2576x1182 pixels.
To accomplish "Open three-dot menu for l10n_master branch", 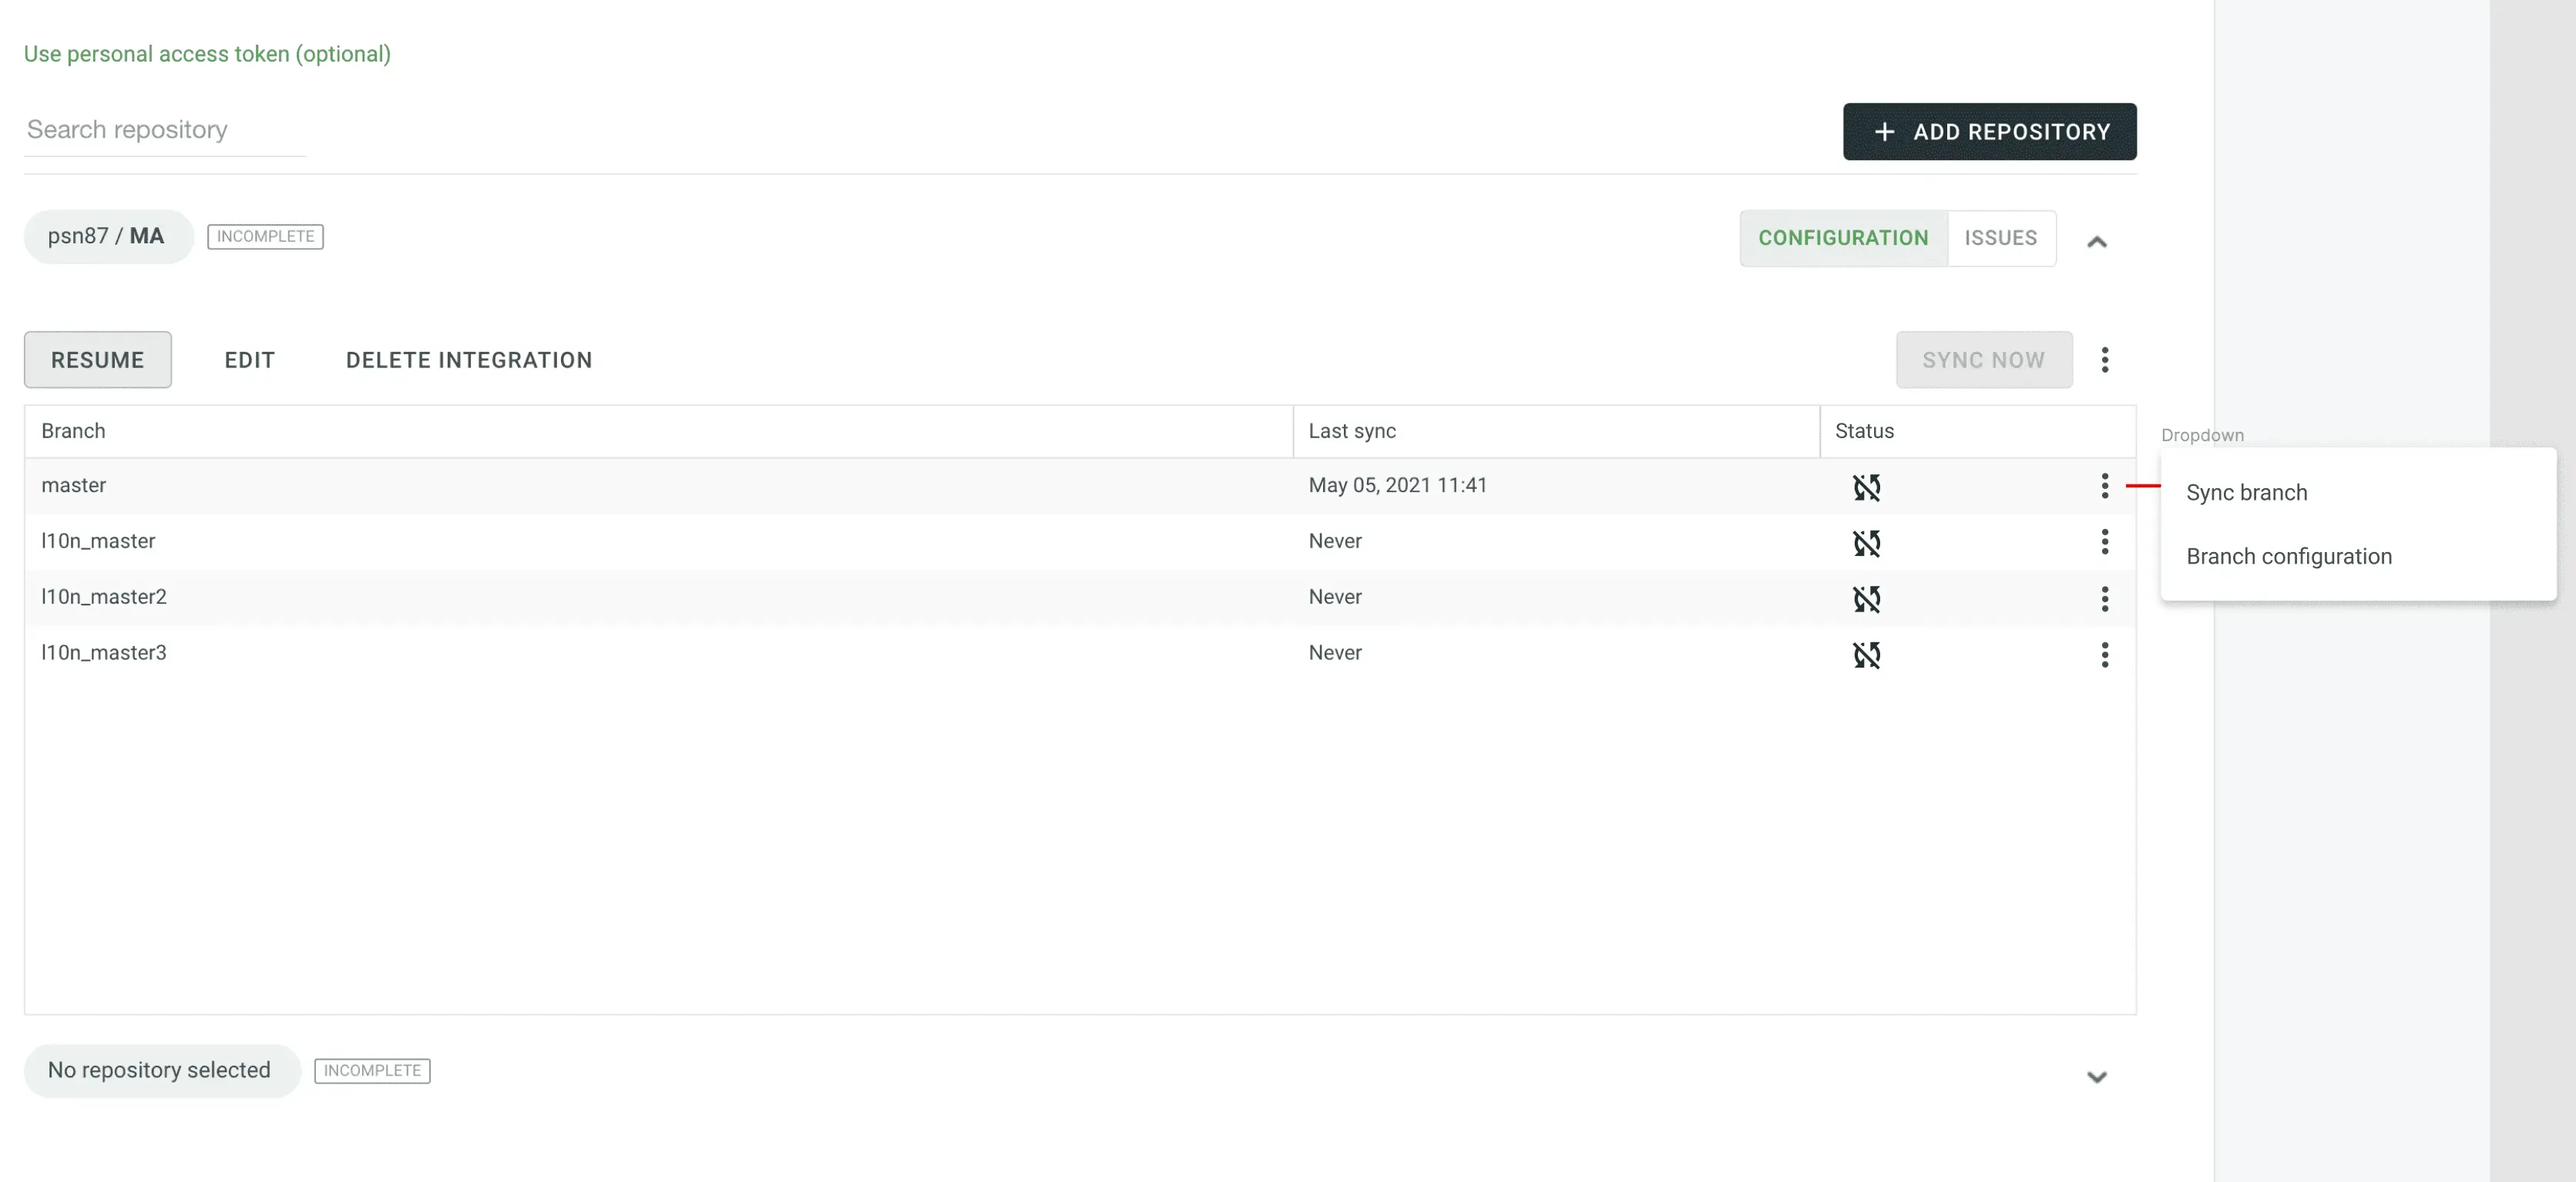I will pyautogui.click(x=2104, y=541).
